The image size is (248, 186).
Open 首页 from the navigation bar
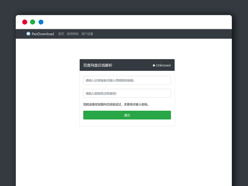(60, 34)
